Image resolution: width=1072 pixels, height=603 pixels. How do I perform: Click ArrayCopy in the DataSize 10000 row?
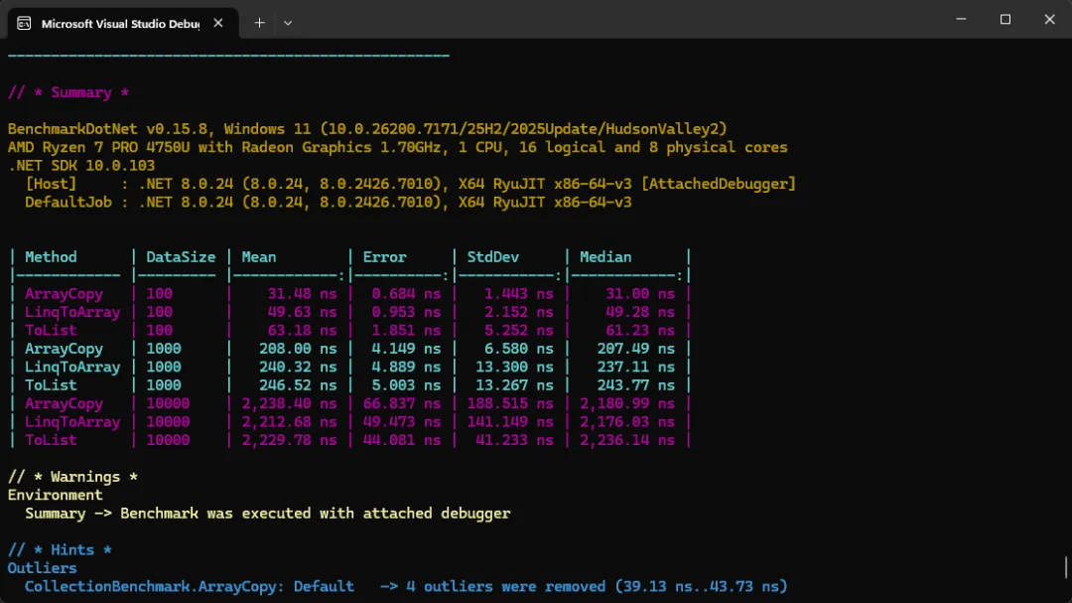click(x=64, y=403)
